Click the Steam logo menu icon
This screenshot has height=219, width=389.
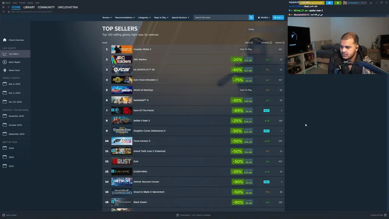coord(3,3)
